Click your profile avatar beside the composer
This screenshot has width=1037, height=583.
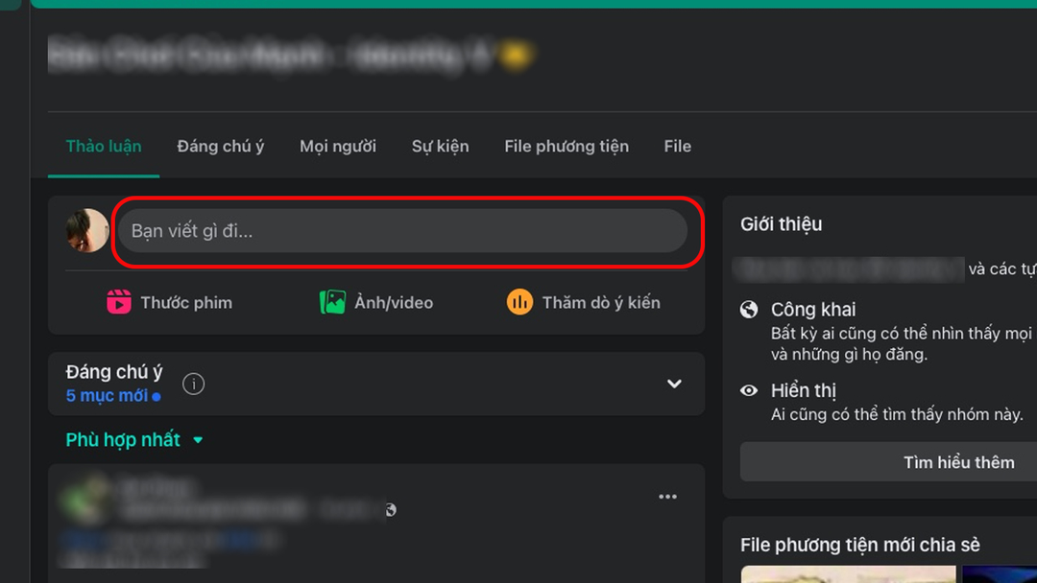pyautogui.click(x=86, y=231)
